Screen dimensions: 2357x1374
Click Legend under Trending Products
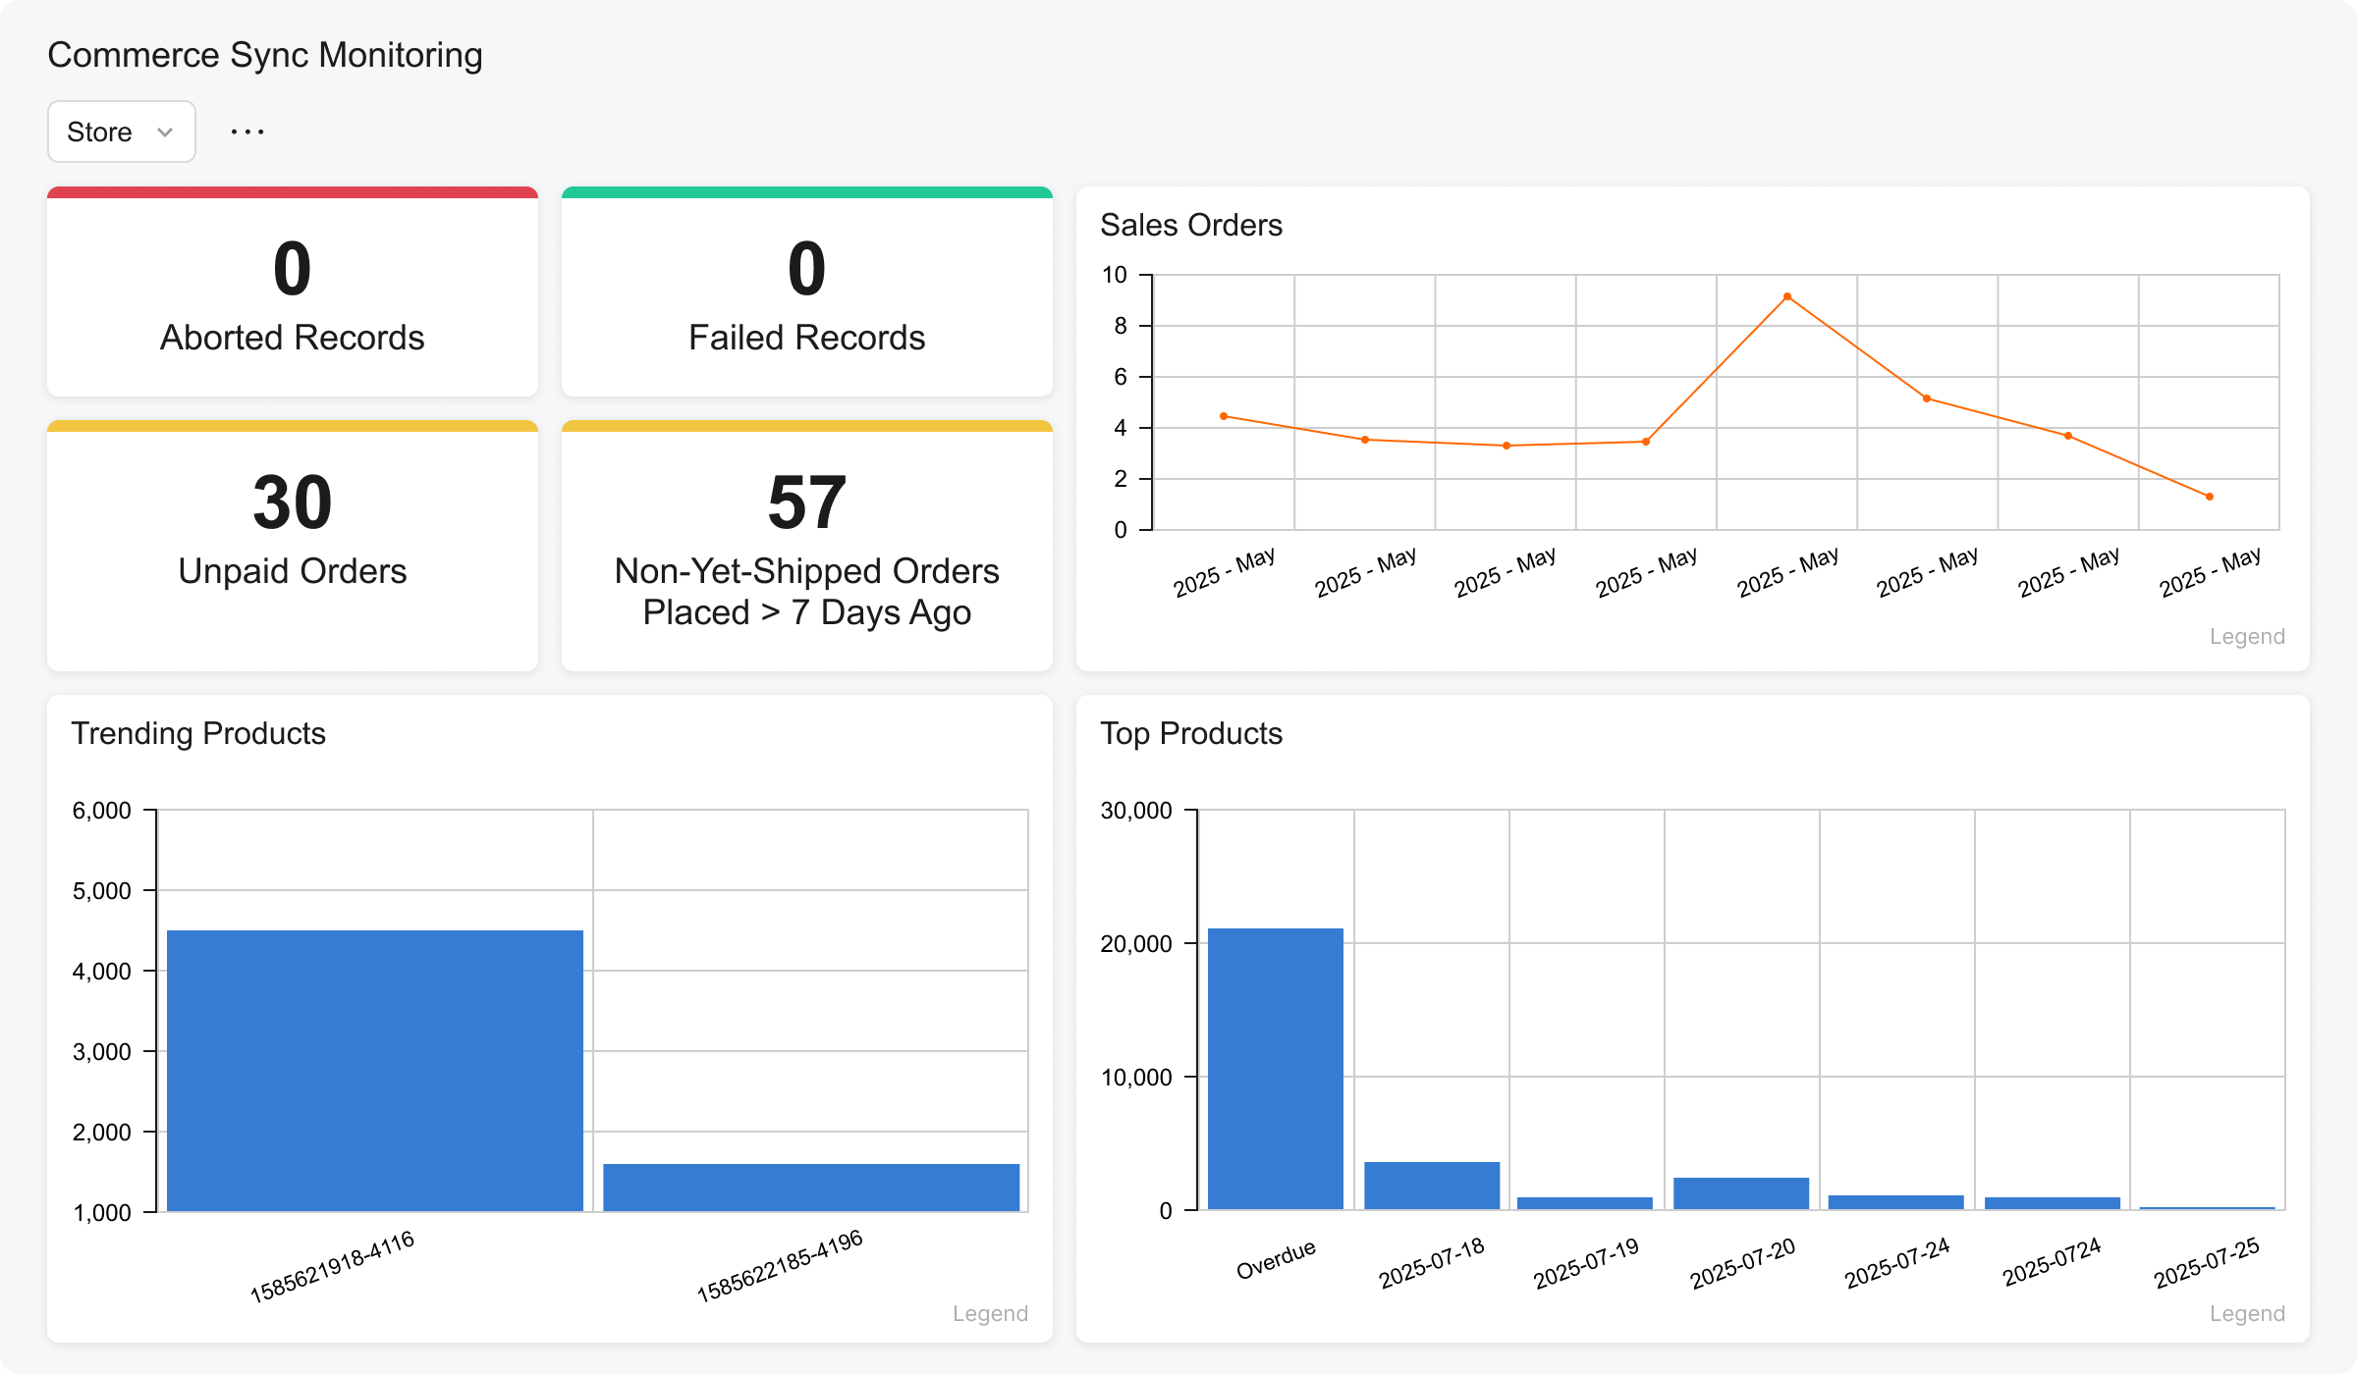point(990,1312)
